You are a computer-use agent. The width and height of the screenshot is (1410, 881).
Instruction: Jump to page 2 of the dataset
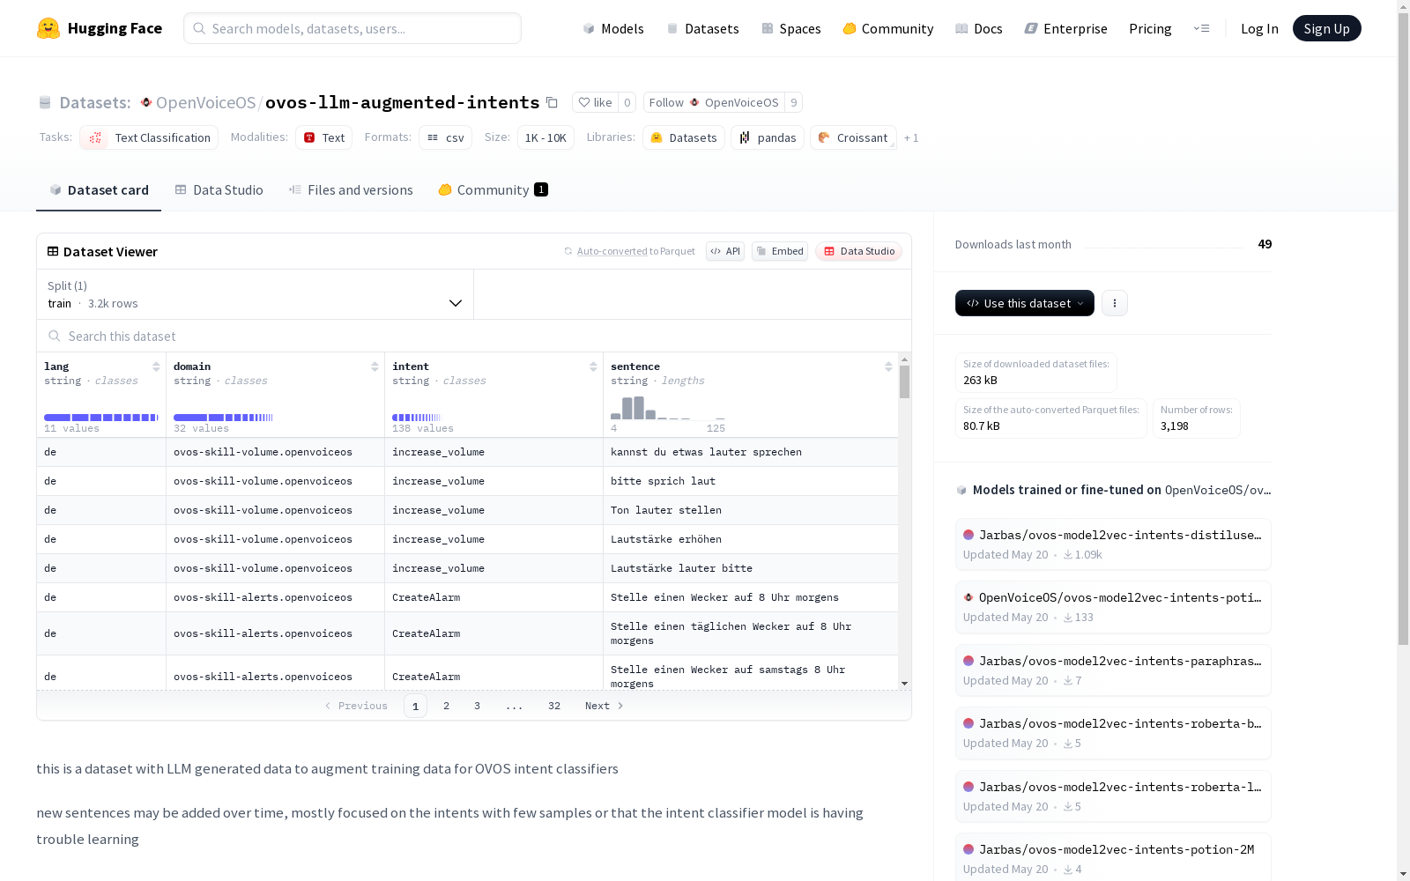pyautogui.click(x=447, y=706)
